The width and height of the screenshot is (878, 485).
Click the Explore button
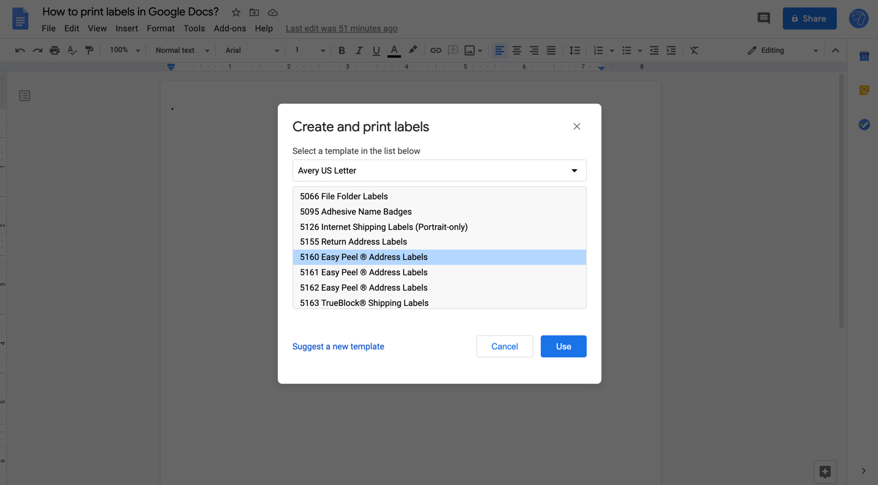coord(825,472)
